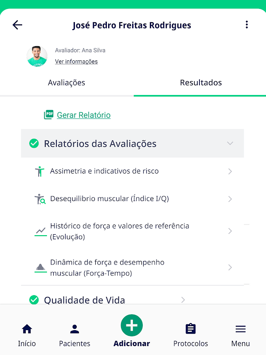266x355 pixels.
Task: Tap the back arrow icon
Action: [17, 25]
